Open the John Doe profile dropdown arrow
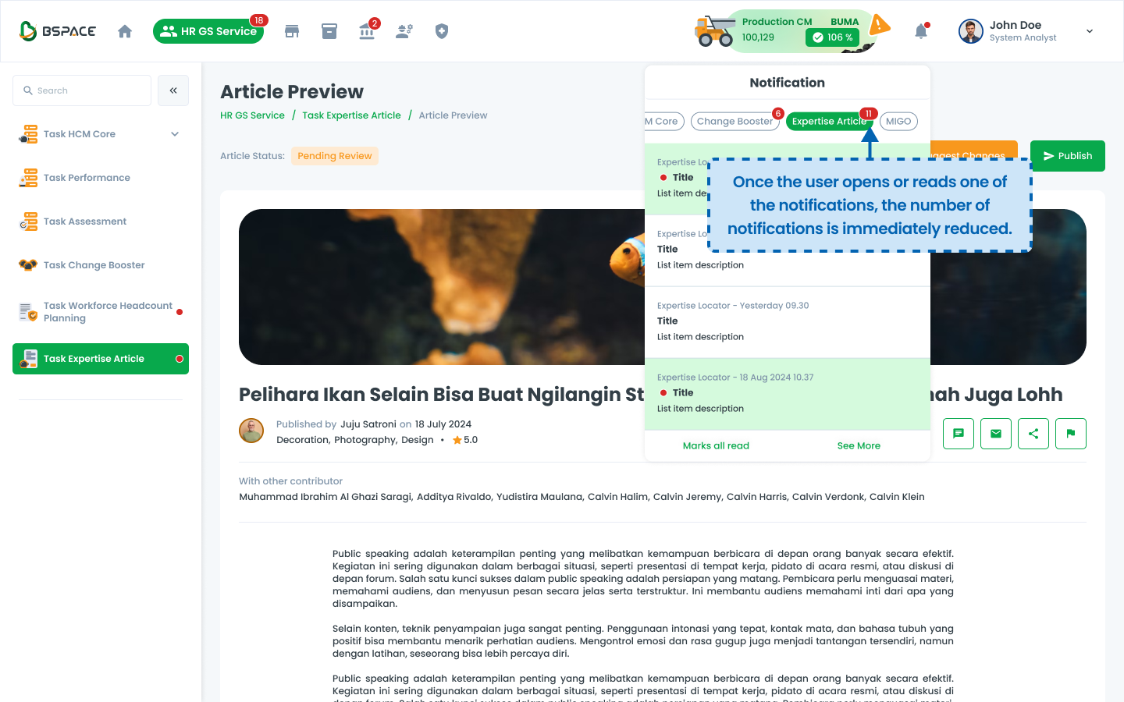 (1090, 31)
